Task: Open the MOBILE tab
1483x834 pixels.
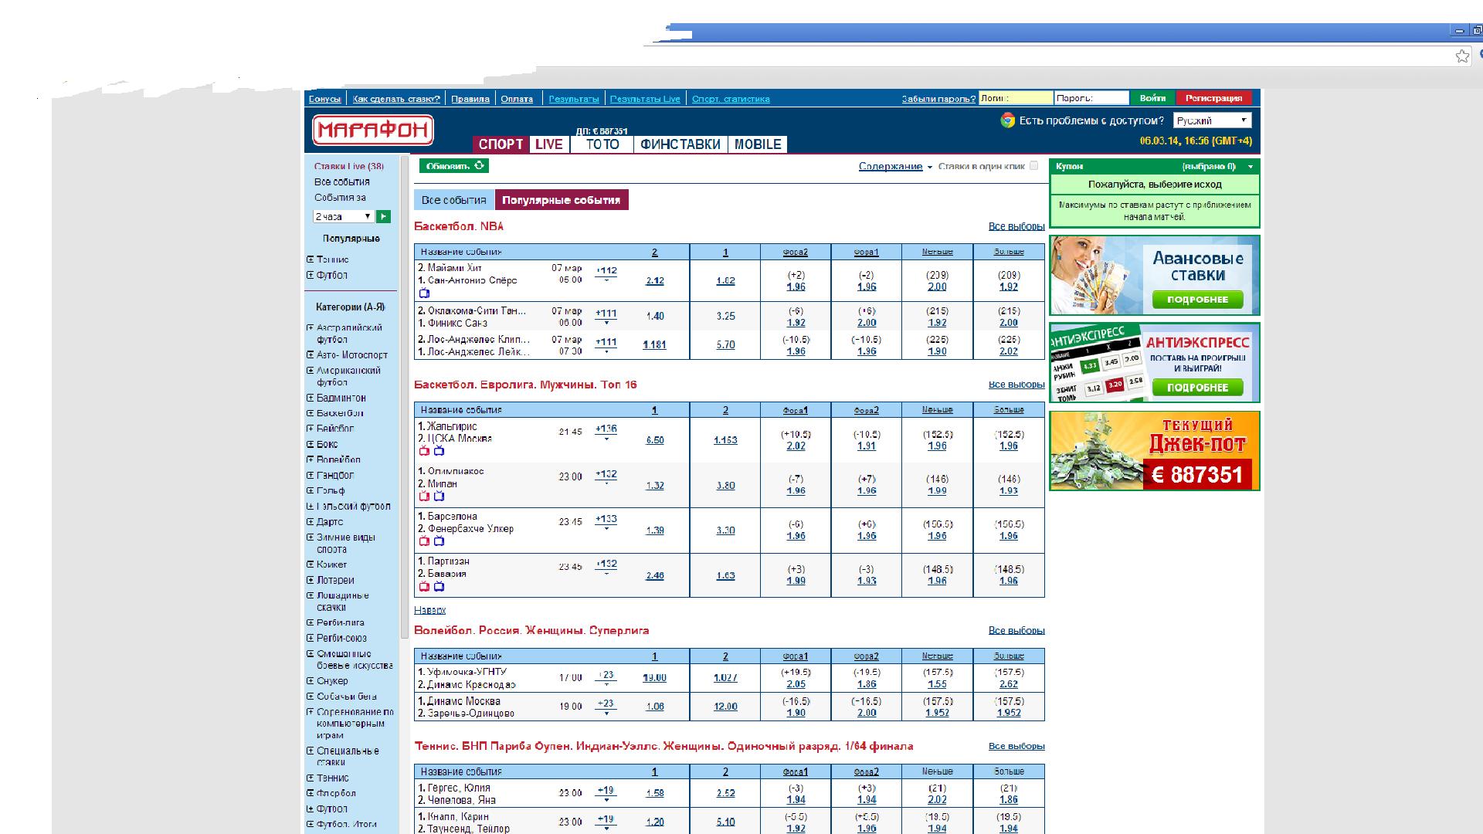Action: point(758,144)
